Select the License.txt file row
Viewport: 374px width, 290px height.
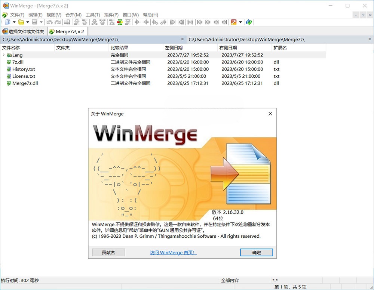[163, 76]
